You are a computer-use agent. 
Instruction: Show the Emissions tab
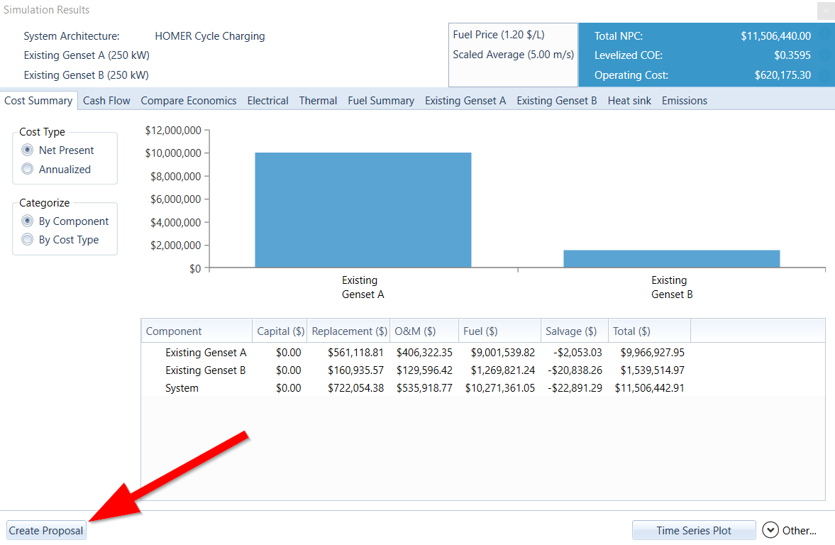(684, 101)
